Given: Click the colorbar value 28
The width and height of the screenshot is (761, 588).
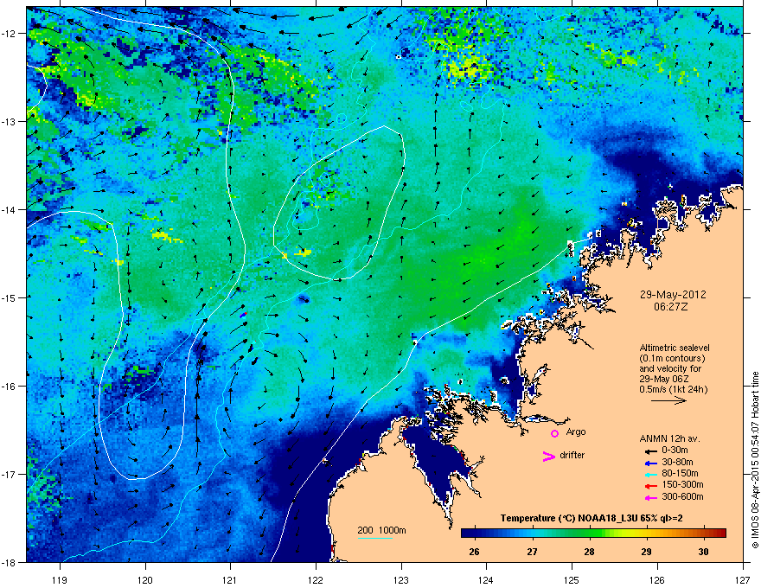Looking at the screenshot, I should 589,552.
